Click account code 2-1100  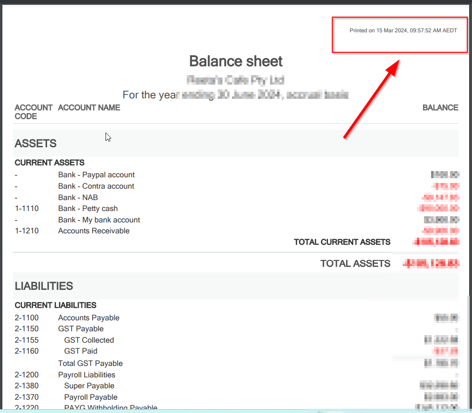coord(27,317)
